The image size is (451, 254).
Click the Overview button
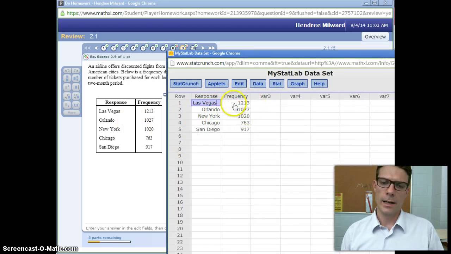[375, 37]
